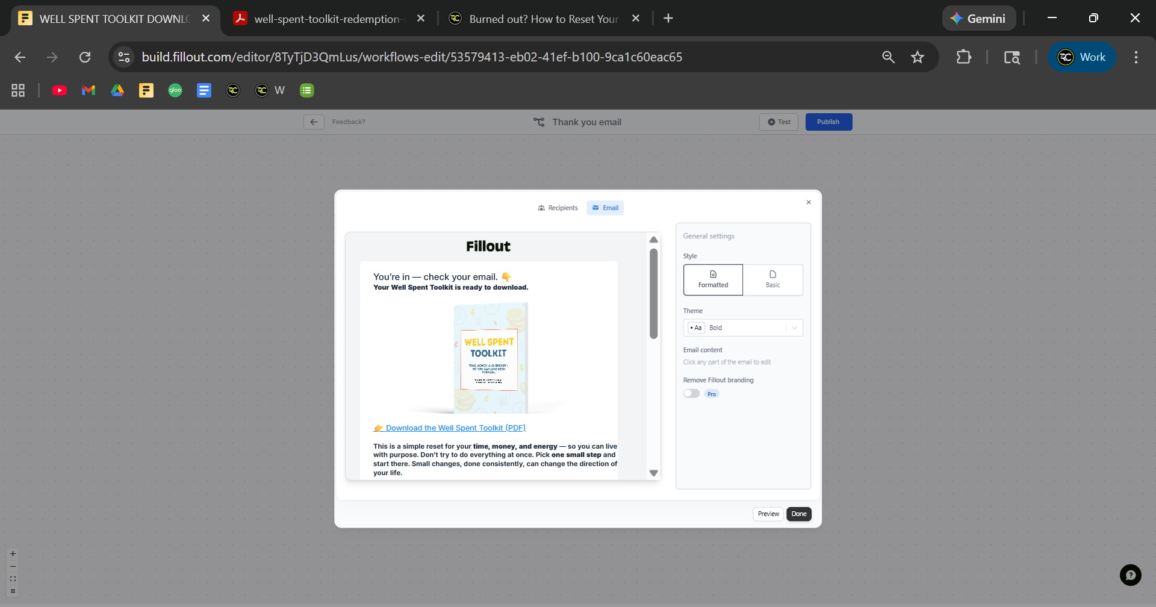Click the Done button
The width and height of the screenshot is (1156, 607).
coord(799,514)
